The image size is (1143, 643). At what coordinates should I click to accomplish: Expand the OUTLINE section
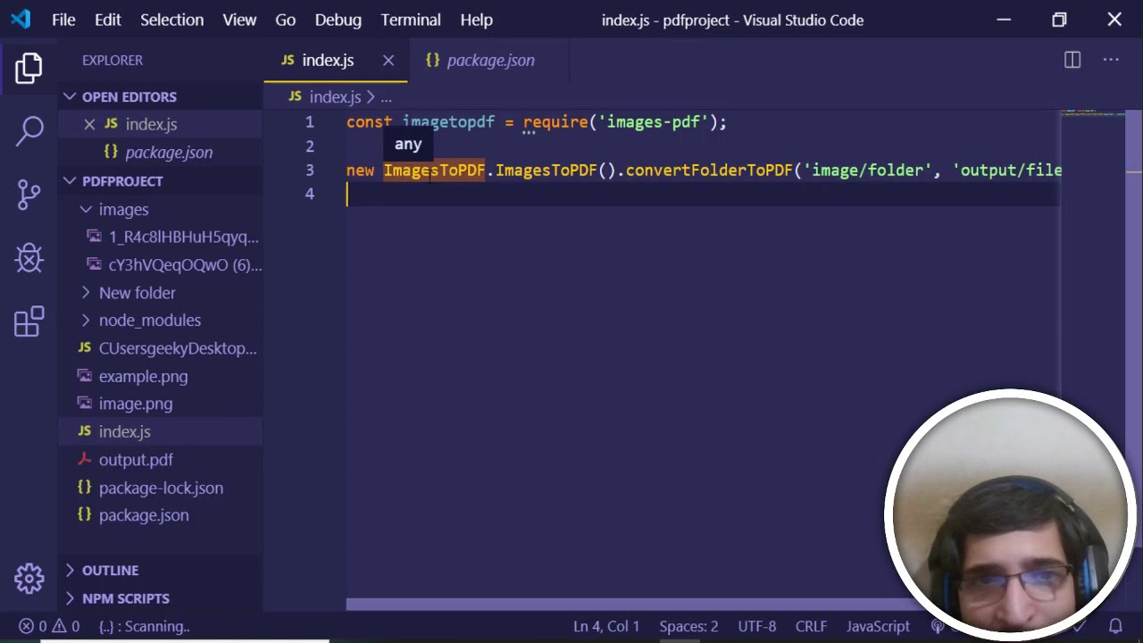pyautogui.click(x=110, y=570)
